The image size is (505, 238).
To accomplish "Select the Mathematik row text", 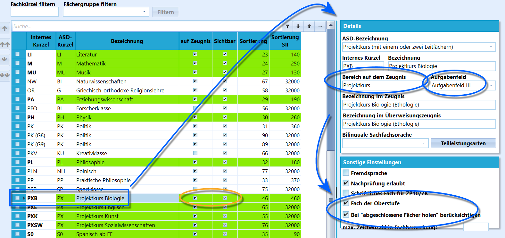I will click(x=91, y=64).
